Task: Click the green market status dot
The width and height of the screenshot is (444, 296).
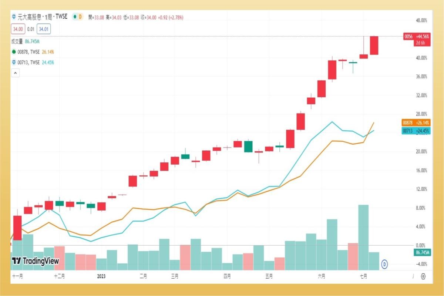Action: click(75, 17)
